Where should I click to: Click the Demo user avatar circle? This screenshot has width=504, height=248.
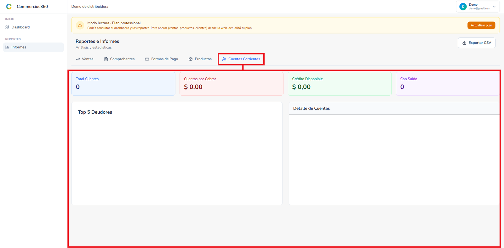point(463,7)
